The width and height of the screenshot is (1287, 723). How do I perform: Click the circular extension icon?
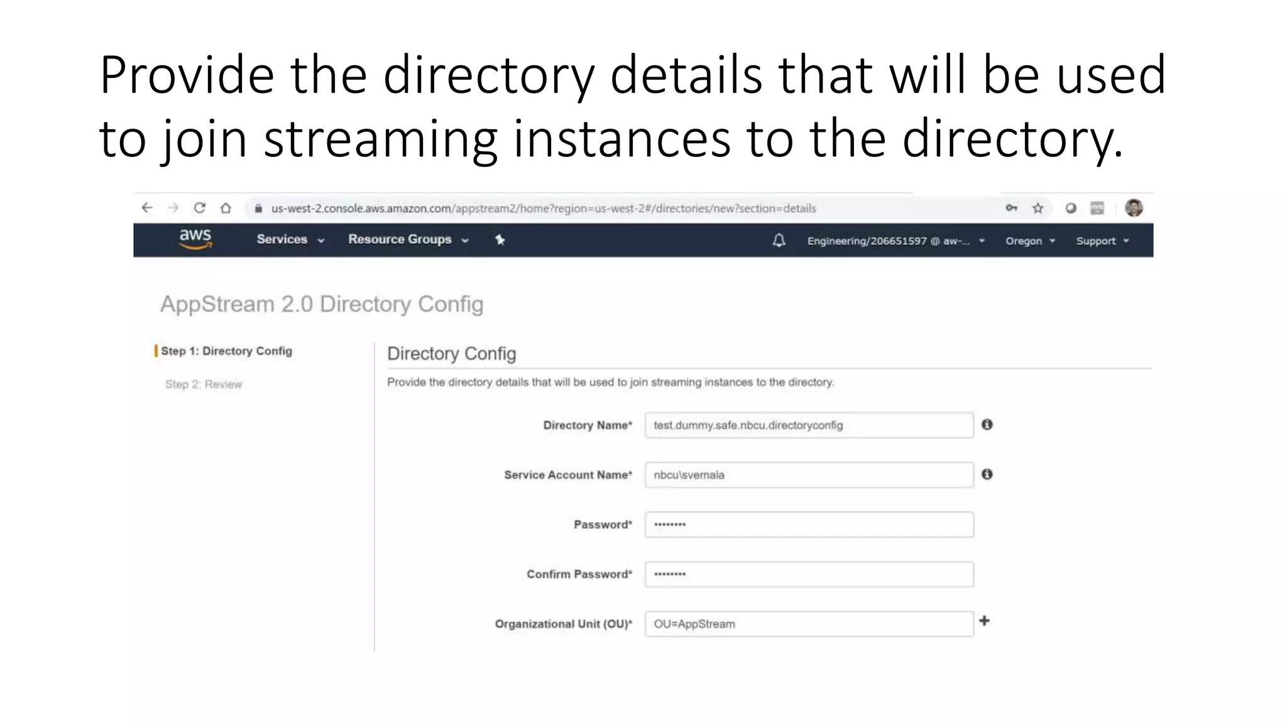coord(1071,208)
